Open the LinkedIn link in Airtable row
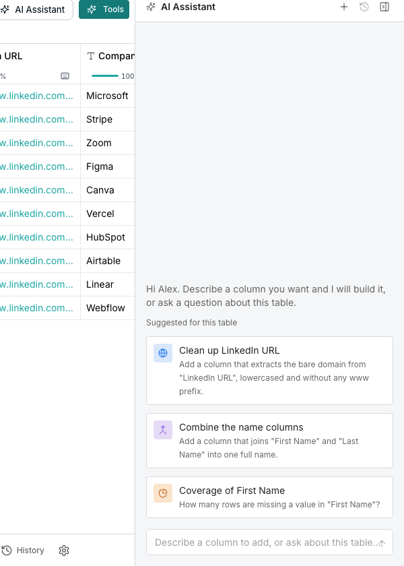Image resolution: width=404 pixels, height=566 pixels. pos(36,261)
